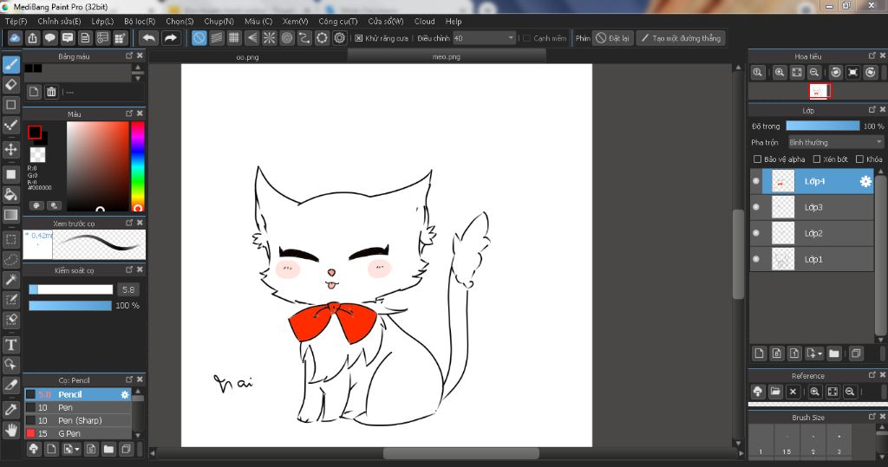Delete palette color with trash icon
The width and height of the screenshot is (888, 467).
tap(51, 92)
